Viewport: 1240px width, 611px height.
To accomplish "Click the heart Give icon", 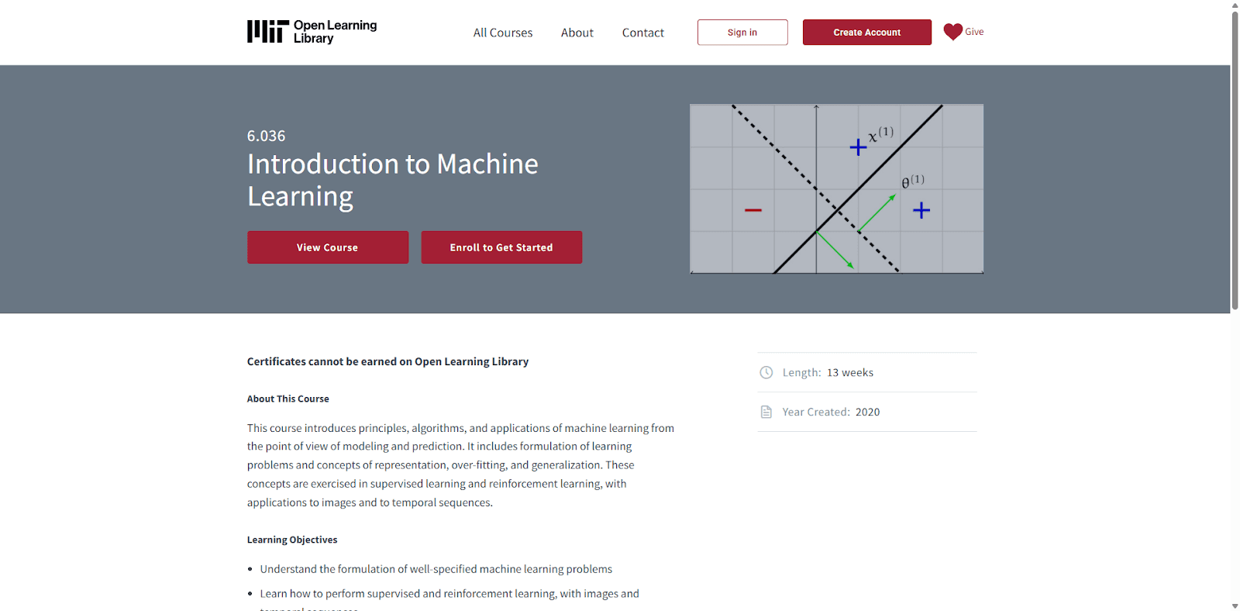I will pyautogui.click(x=952, y=32).
